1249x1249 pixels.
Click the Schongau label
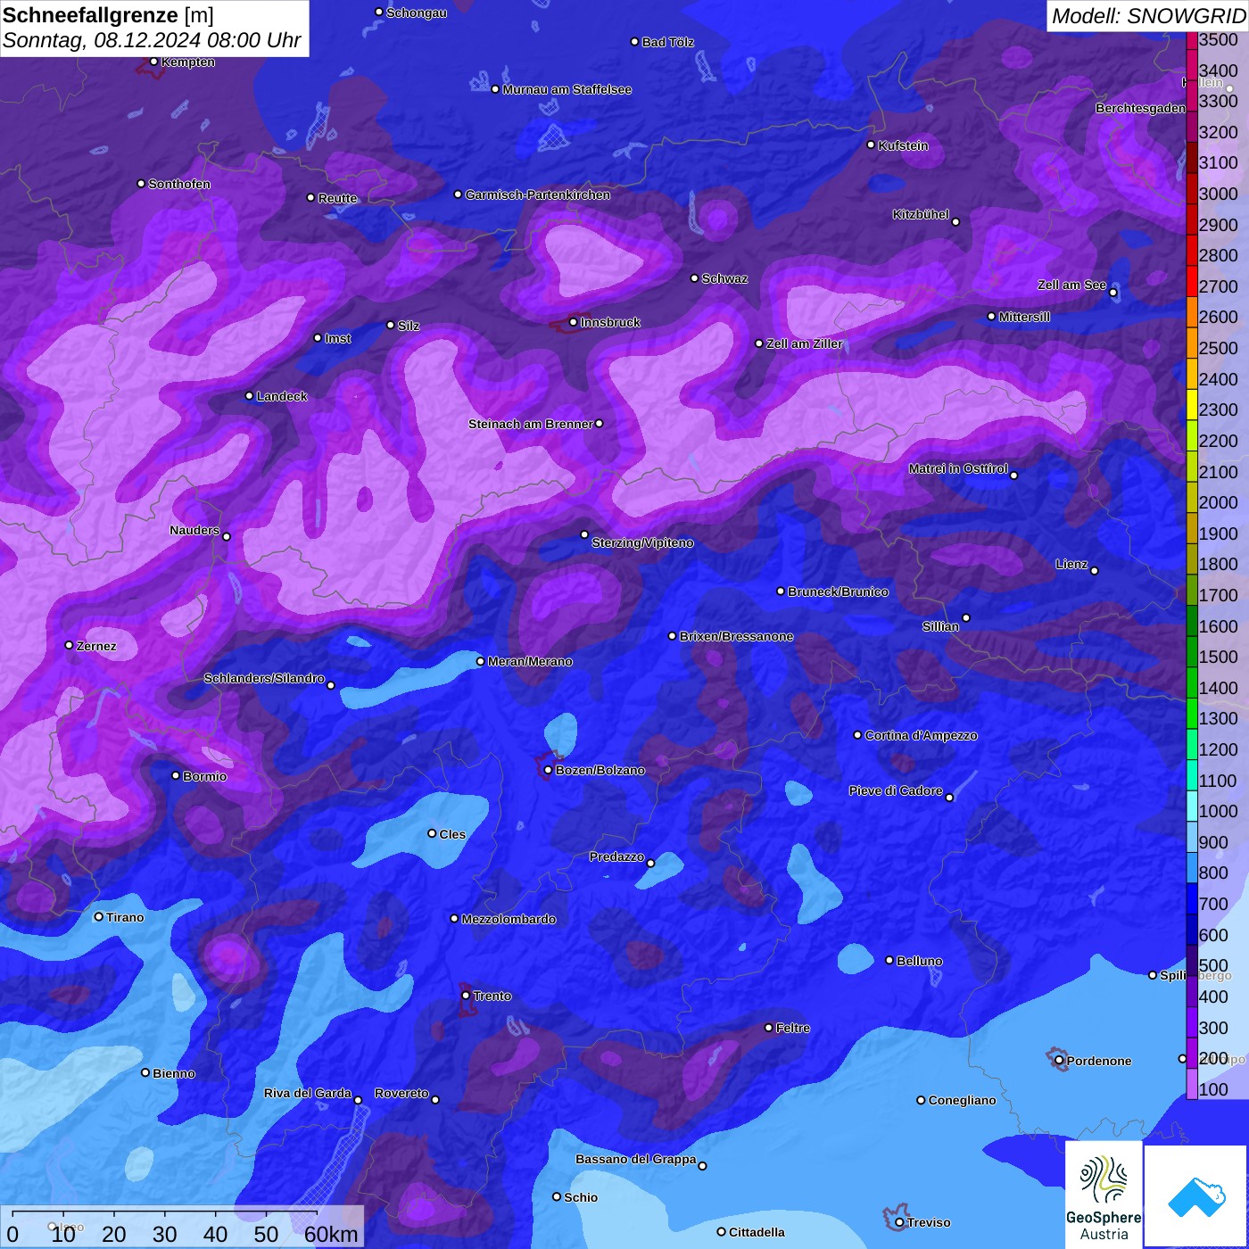pos(417,12)
